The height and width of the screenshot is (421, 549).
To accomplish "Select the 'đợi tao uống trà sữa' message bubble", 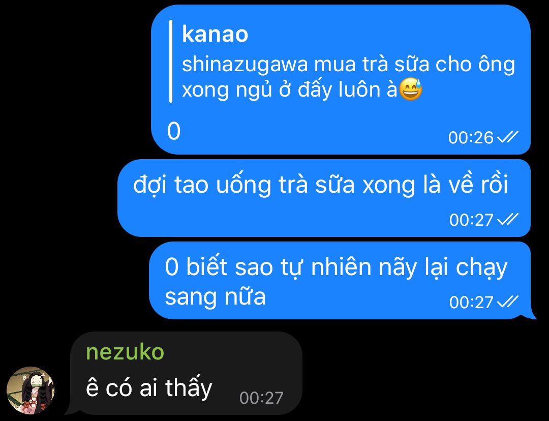I will click(x=324, y=198).
